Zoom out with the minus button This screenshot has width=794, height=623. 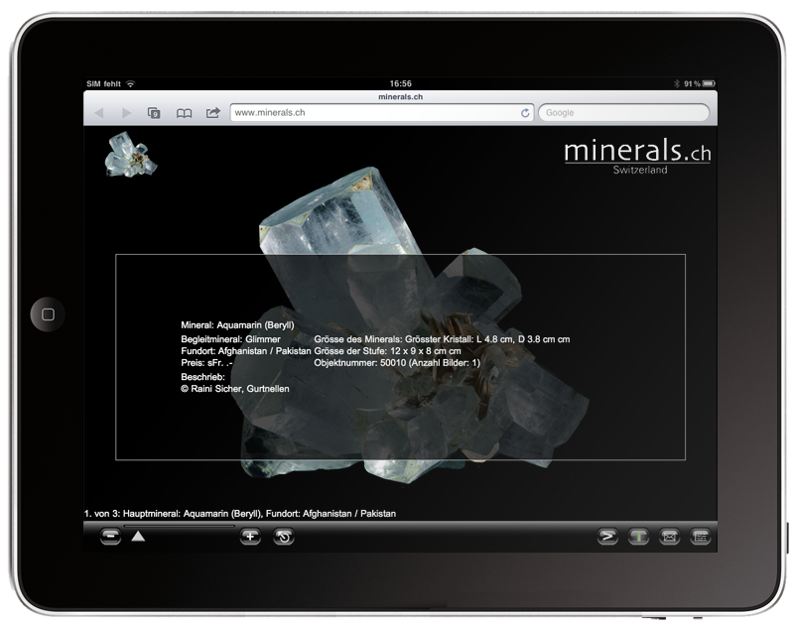110,537
